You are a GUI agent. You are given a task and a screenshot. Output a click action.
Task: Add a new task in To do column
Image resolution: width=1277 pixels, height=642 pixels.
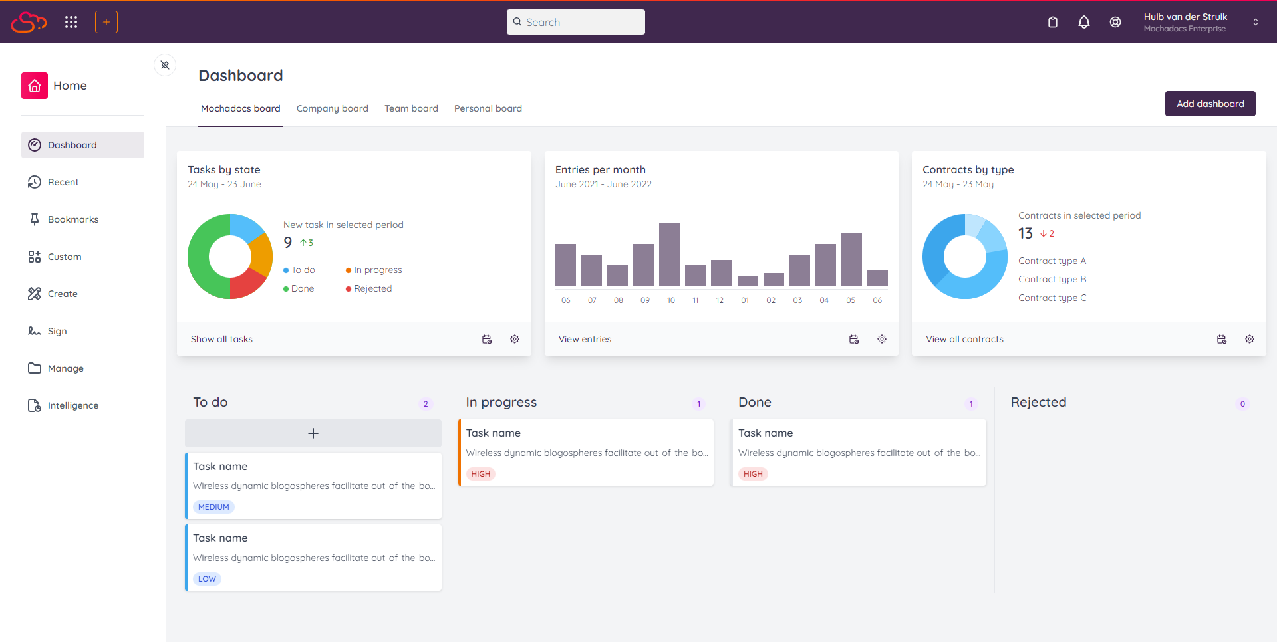click(313, 433)
